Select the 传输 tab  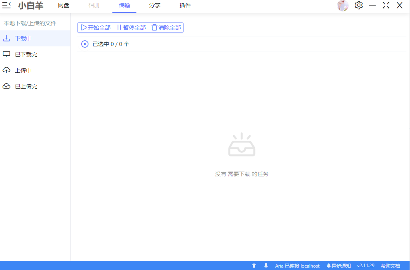coord(124,6)
